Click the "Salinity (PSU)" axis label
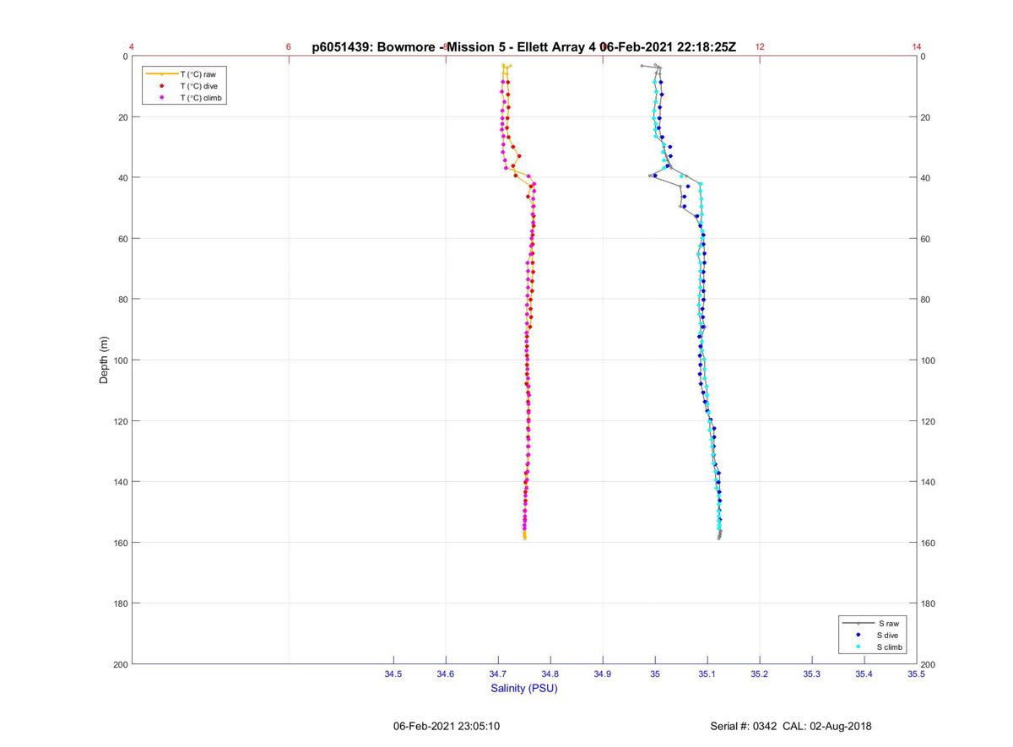Image resolution: width=1013 pixels, height=747 pixels. pyautogui.click(x=524, y=688)
